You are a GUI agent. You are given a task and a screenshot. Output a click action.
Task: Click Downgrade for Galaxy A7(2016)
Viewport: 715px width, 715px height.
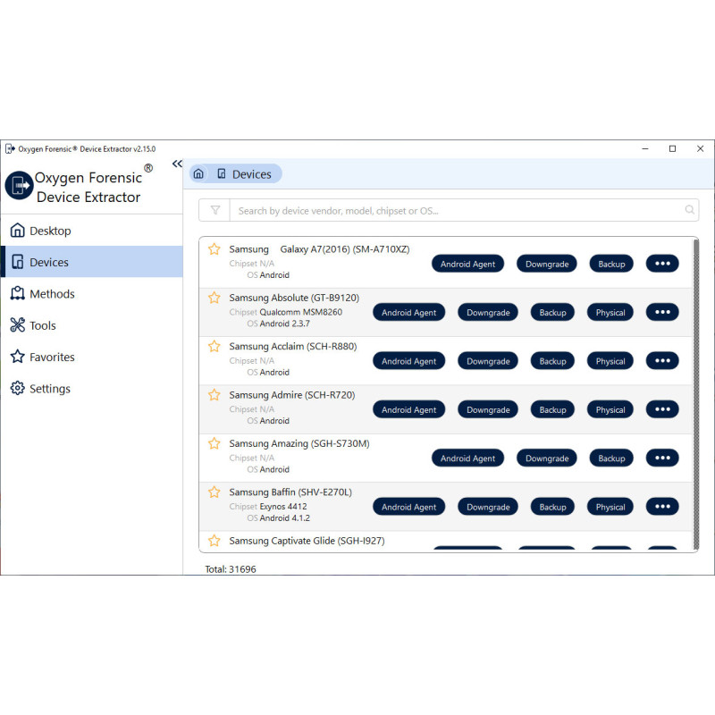click(x=547, y=264)
